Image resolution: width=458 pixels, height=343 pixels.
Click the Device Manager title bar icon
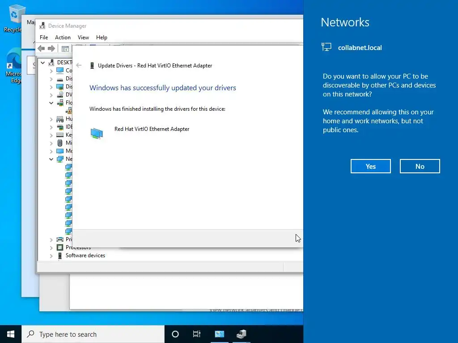tap(42, 25)
